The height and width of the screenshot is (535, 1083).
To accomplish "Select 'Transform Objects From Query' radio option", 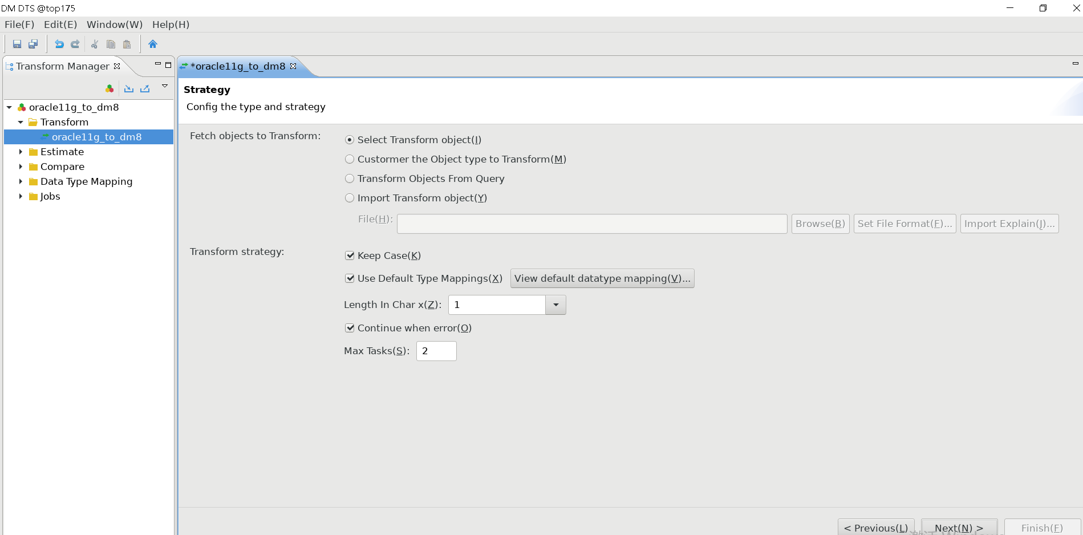I will coord(350,179).
